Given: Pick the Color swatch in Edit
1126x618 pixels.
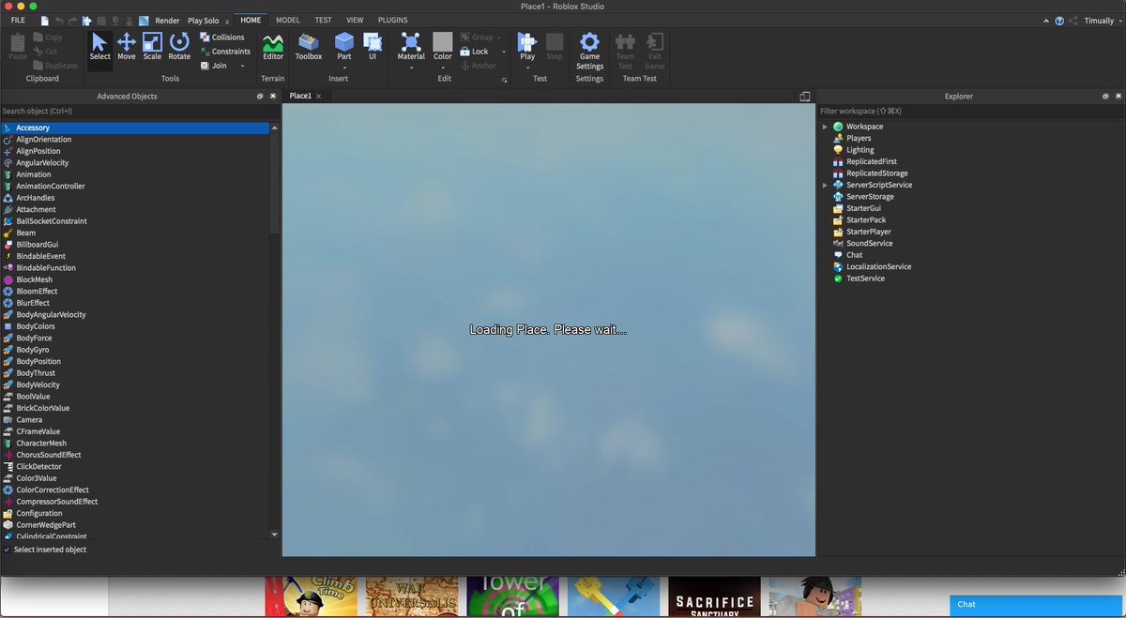Looking at the screenshot, I should (x=443, y=41).
